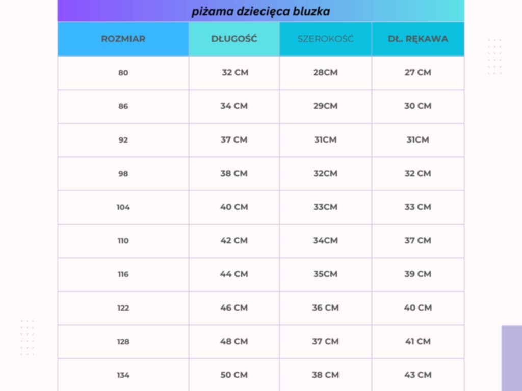Viewport: 522px width, 391px height.
Task: Click size 86 row label
Action: [123, 106]
